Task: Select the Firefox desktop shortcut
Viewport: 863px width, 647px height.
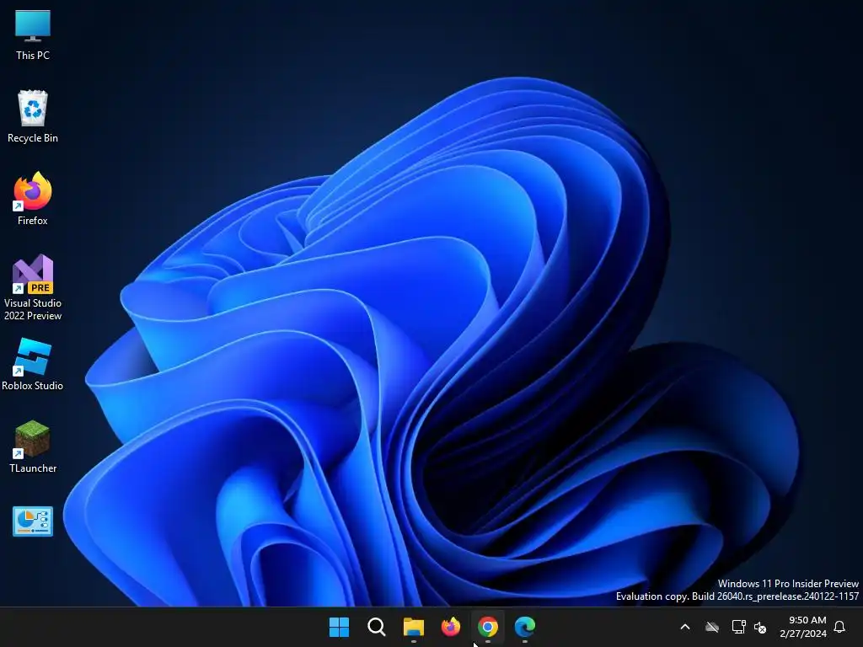Action: [x=33, y=199]
